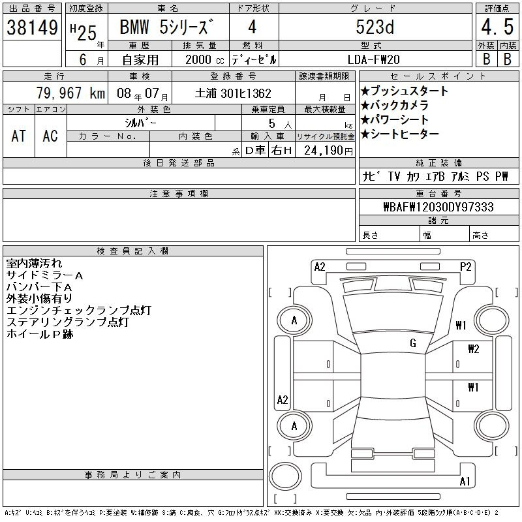Viewport: 522px width, 522px height.
Task: Click the air conditioner value AC
Action: 50,136
